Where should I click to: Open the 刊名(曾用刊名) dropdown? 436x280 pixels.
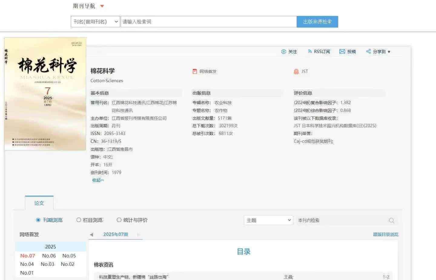(x=95, y=22)
